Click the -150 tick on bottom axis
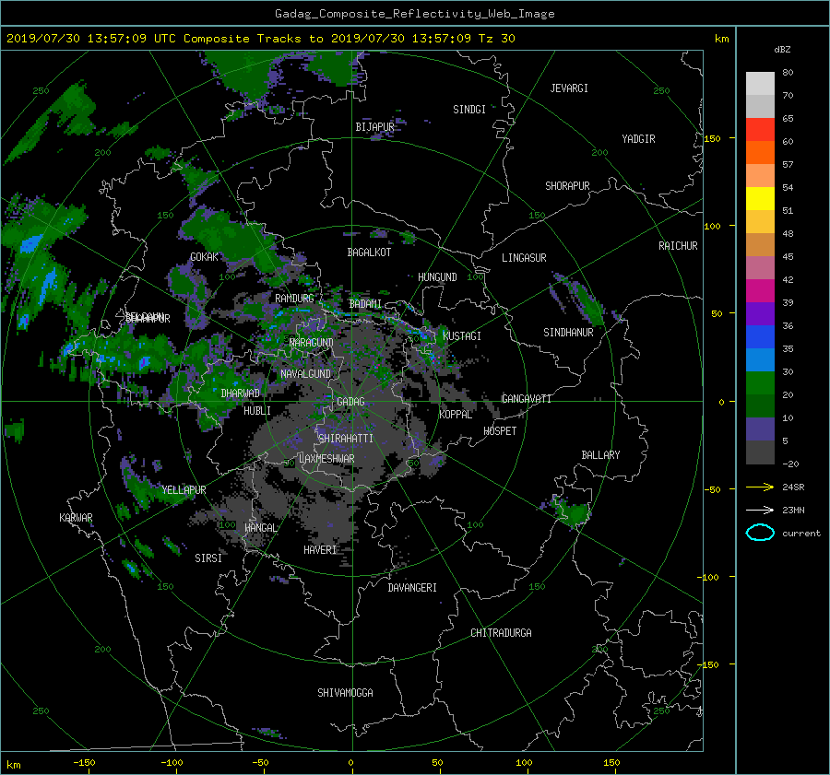This screenshot has width=830, height=775. coord(84,762)
